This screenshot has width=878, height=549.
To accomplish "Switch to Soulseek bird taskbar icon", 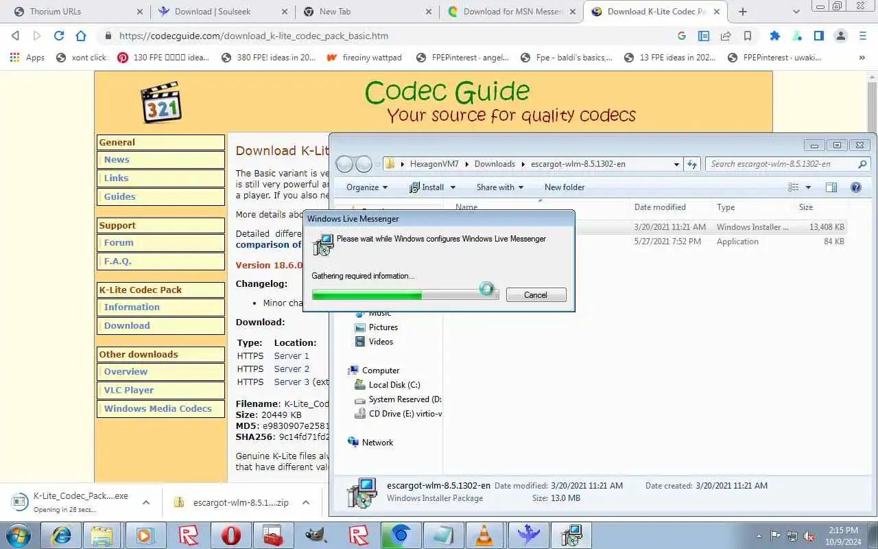I will [529, 535].
